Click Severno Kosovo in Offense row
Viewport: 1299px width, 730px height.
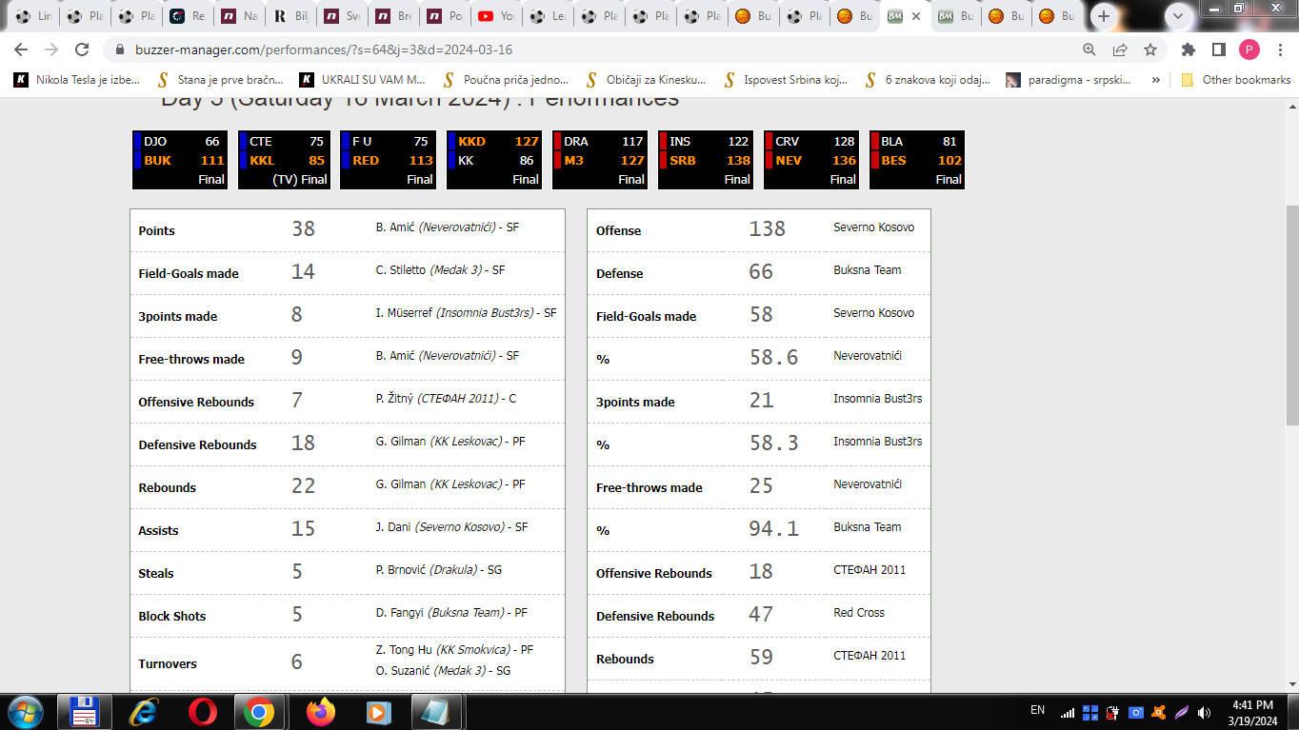click(873, 227)
